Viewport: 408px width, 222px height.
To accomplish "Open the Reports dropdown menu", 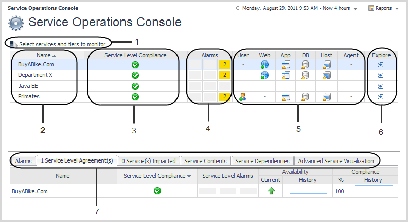I will [x=383, y=8].
